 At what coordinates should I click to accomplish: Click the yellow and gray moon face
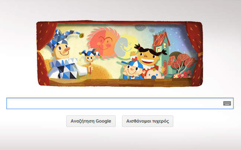coord(125,47)
